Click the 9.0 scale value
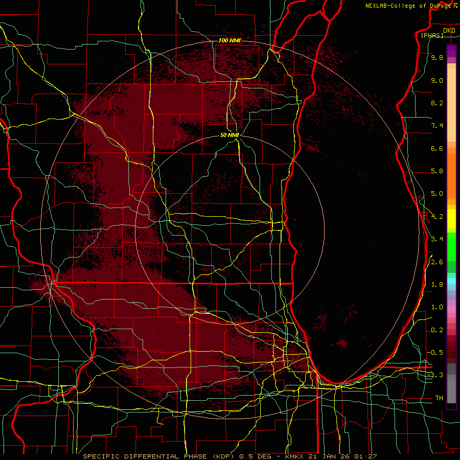460x460 pixels. [437, 80]
